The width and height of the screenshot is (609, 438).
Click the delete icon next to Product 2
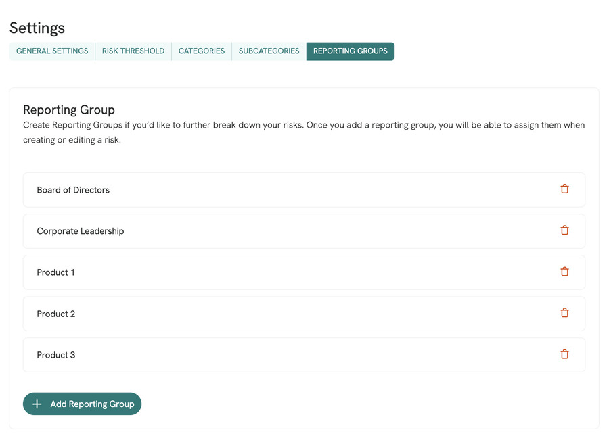(564, 313)
